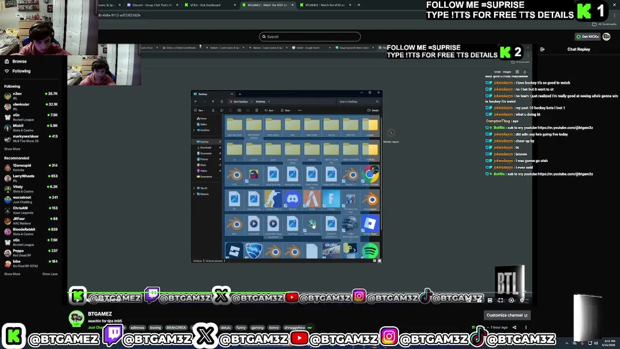620x349 pixels.
Task: Open Following in Kick sidebar
Action: pos(21,71)
